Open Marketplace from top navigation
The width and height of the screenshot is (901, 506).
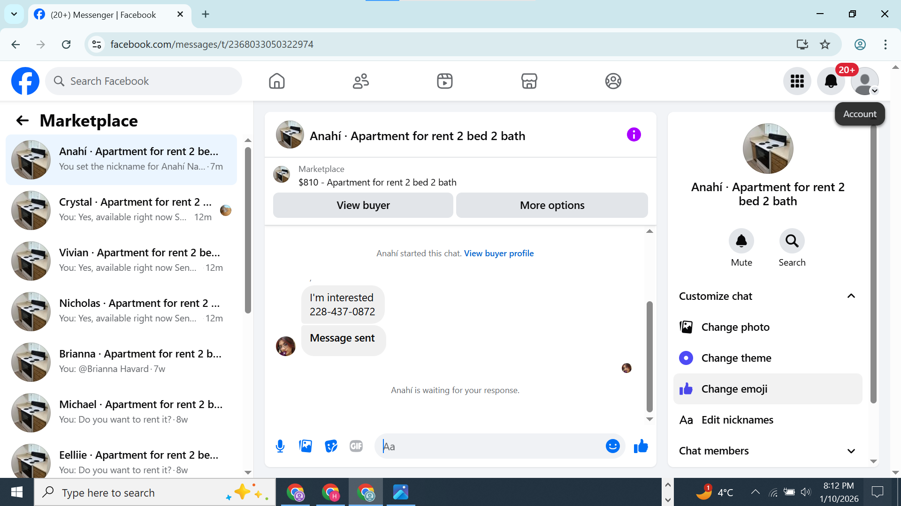[x=529, y=81]
